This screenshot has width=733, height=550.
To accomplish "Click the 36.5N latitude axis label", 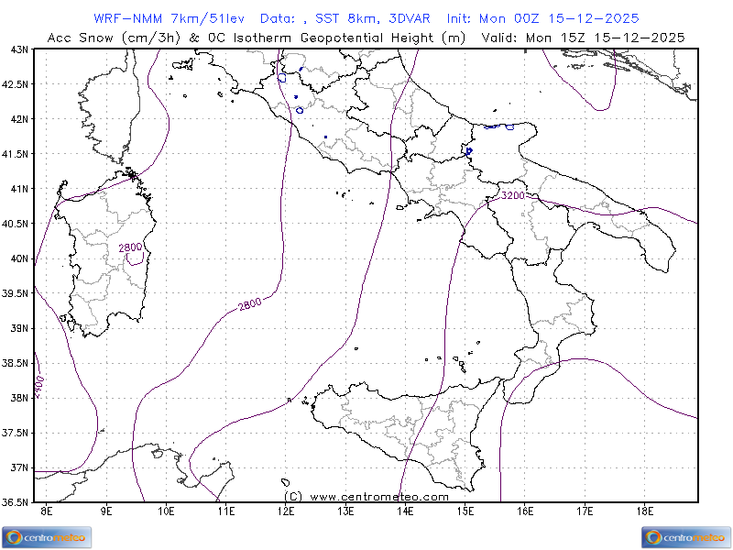I will pyautogui.click(x=15, y=502).
